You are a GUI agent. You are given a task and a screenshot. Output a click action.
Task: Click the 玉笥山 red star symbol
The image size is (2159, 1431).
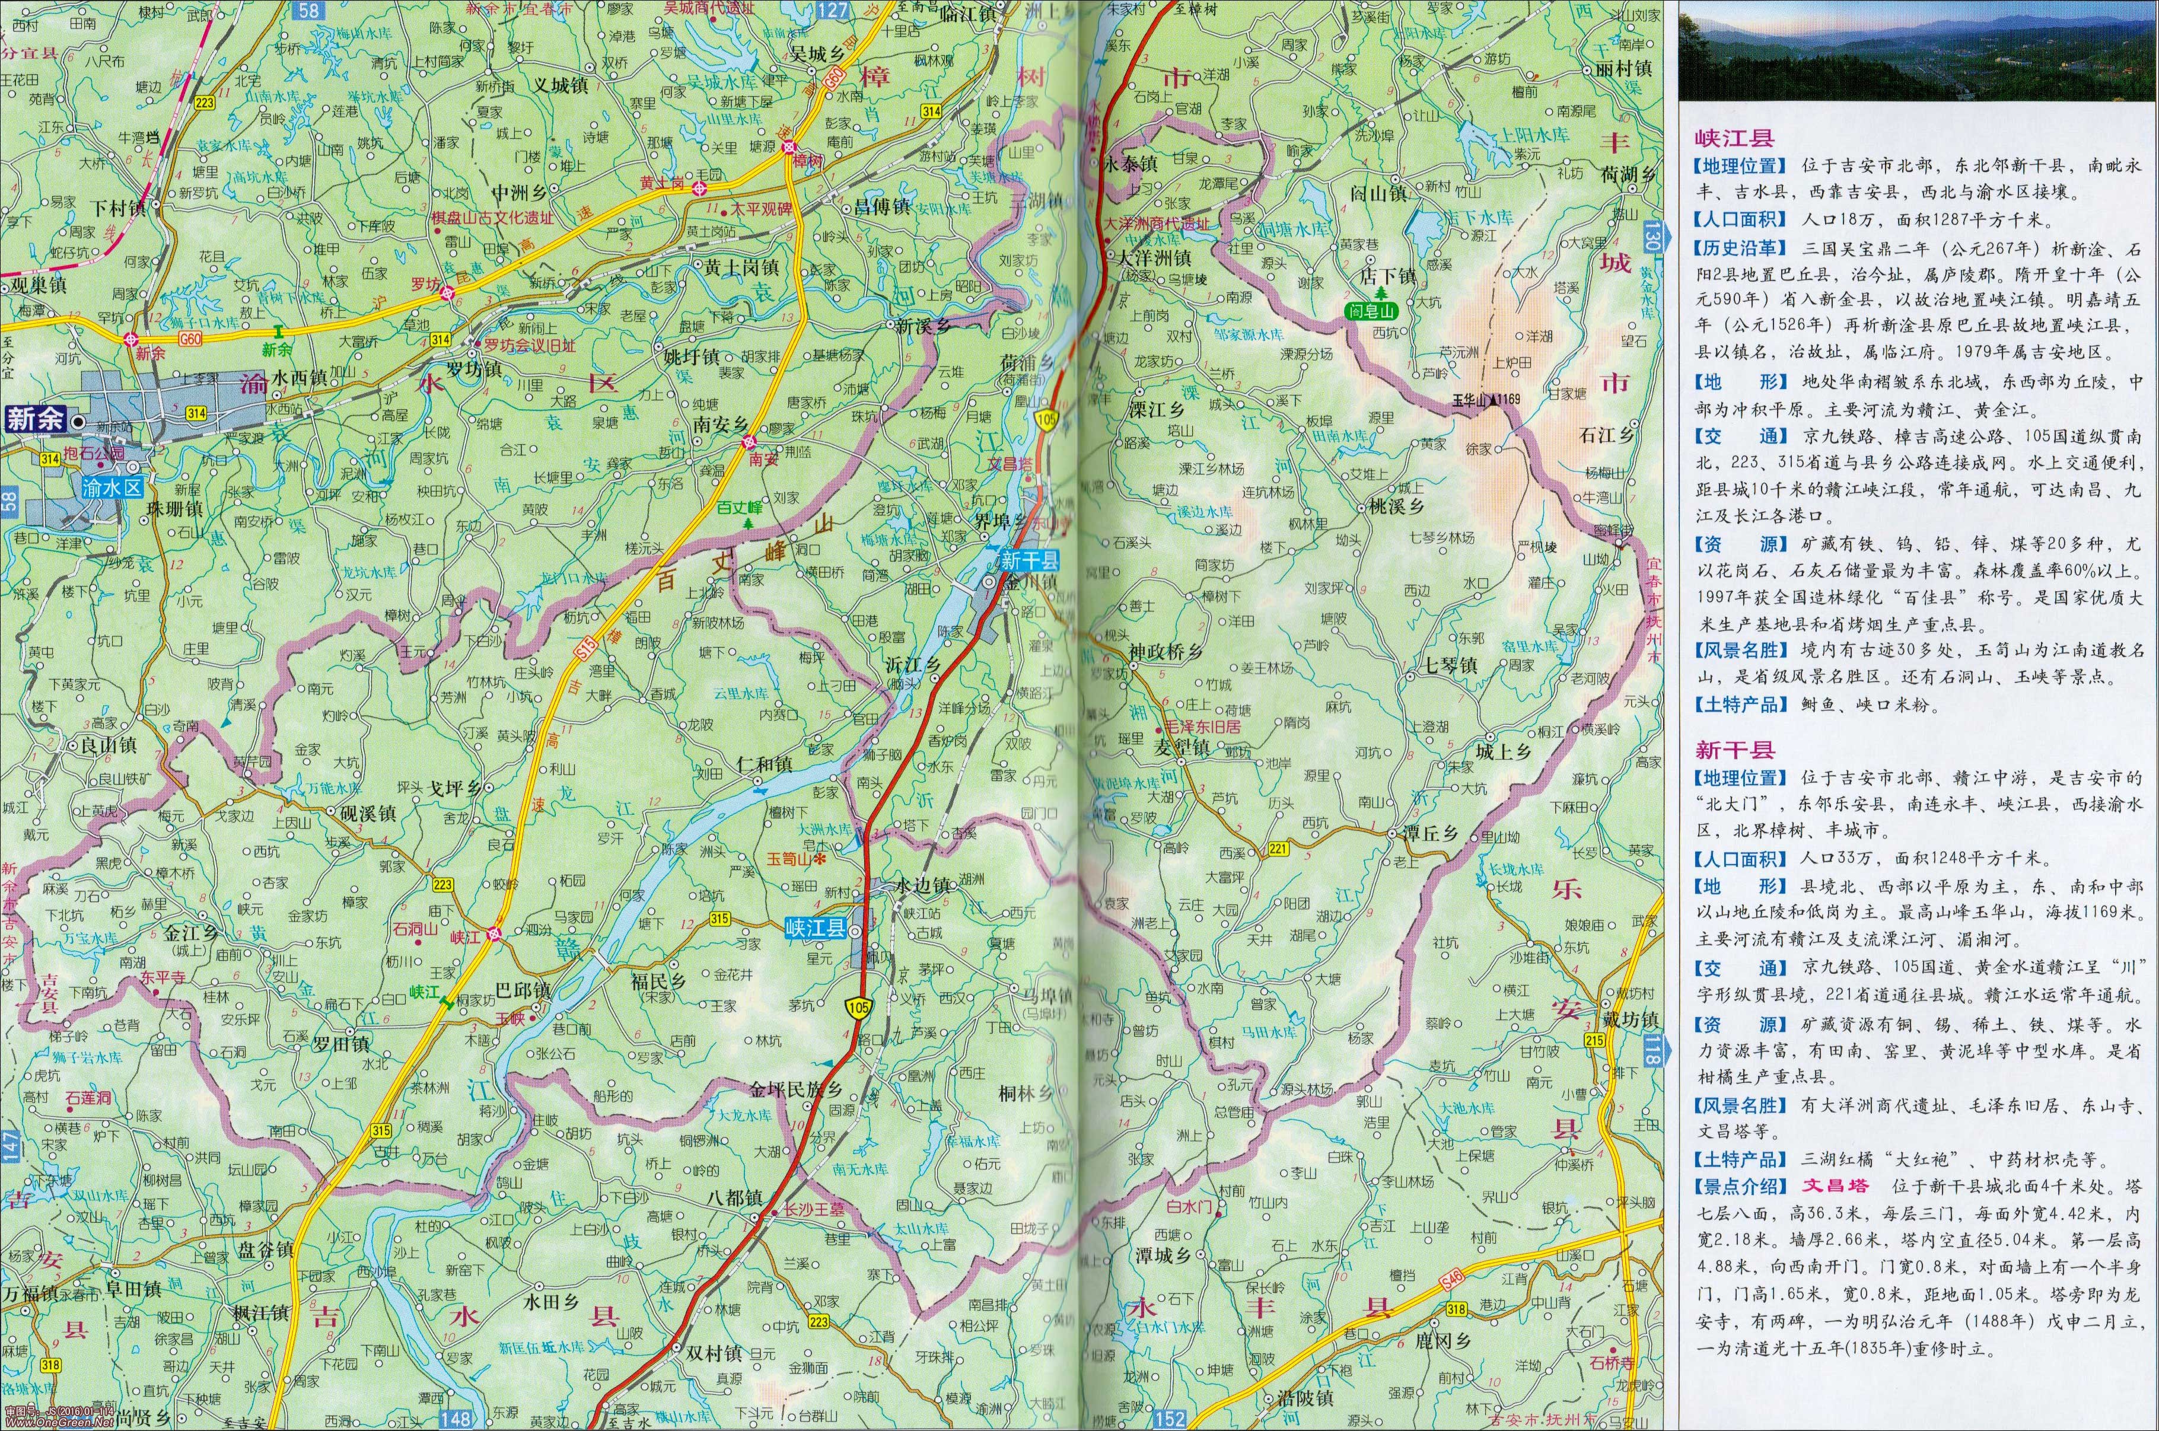click(820, 860)
